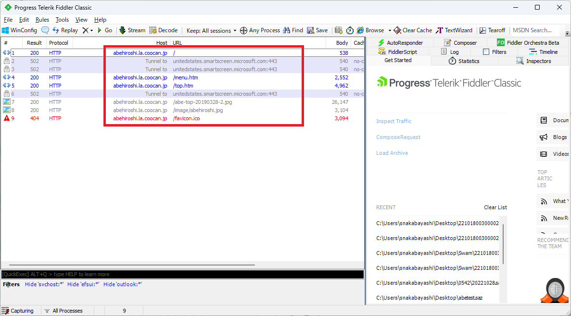The image size is (571, 316).
Task: Open the Help menu
Action: [100, 20]
